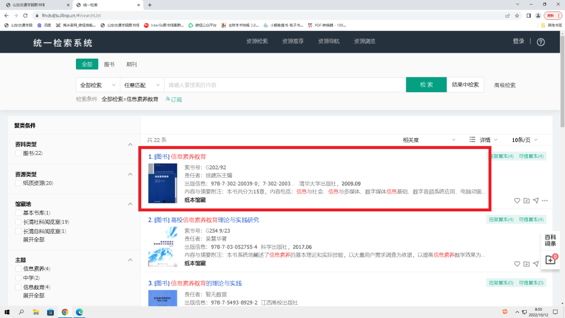The height and width of the screenshot is (318, 565).
Task: Open the 10条/页 page size dropdown
Action: (x=525, y=140)
